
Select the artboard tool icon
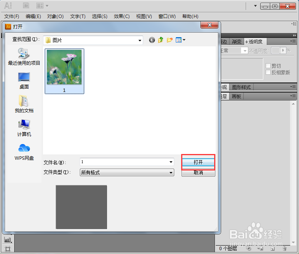(8, 249)
